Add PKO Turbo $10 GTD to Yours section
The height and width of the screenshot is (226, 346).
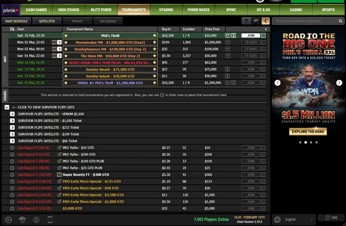click(12, 148)
